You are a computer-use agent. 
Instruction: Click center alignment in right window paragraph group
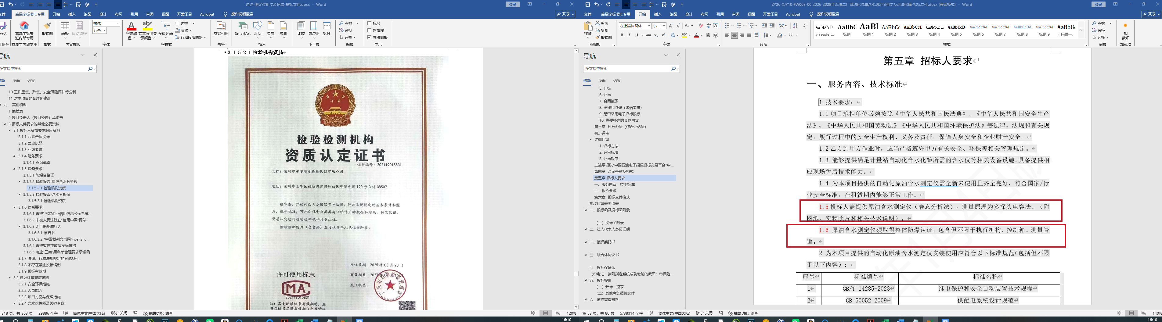[x=734, y=35]
